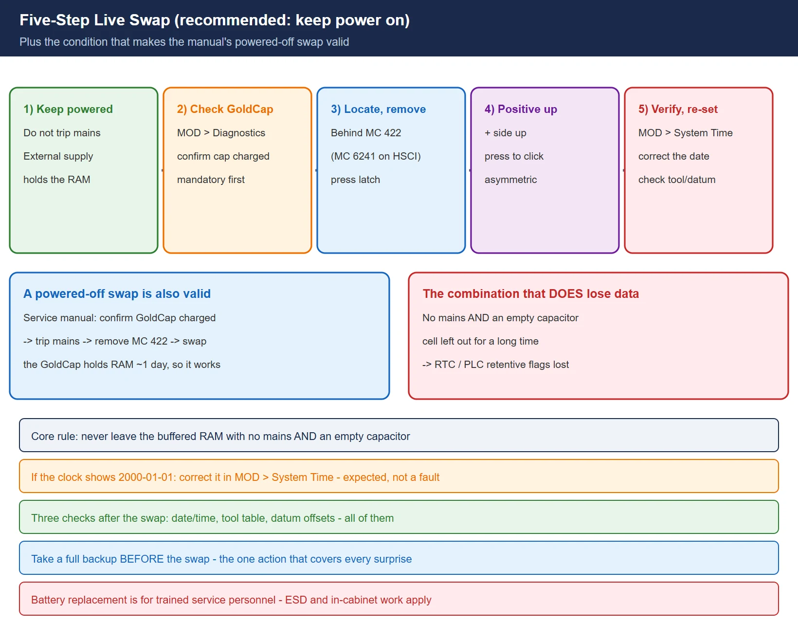Select the subtitle about powered-off swap condition

click(x=184, y=42)
